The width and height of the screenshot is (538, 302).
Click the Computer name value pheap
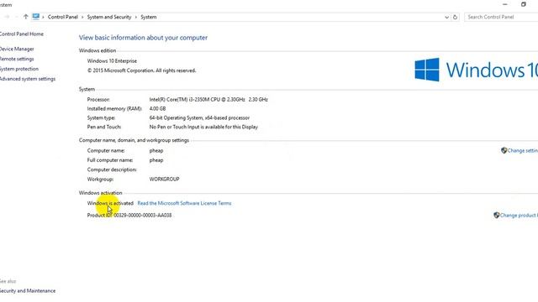point(156,150)
